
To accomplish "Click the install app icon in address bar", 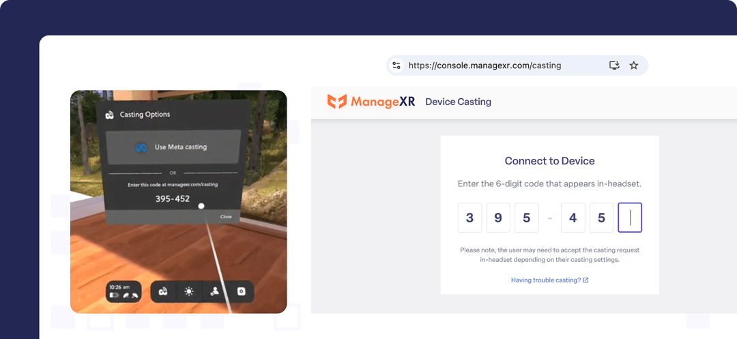I will click(x=614, y=65).
